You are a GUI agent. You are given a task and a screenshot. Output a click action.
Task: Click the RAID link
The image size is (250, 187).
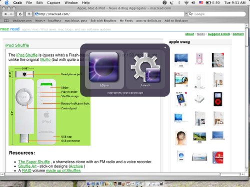pos(26,171)
